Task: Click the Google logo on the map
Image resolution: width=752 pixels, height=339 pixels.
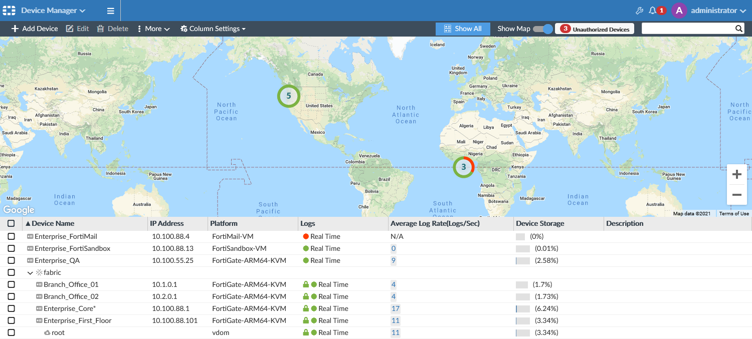Action: coord(19,210)
